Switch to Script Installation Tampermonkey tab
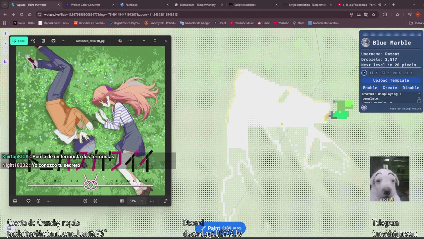424x239 pixels. 307,5
